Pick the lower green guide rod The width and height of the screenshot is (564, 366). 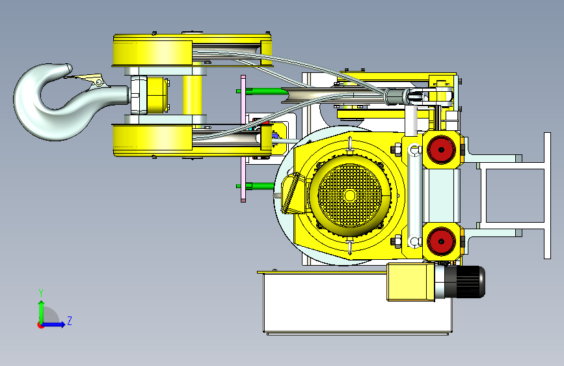pos(256,186)
